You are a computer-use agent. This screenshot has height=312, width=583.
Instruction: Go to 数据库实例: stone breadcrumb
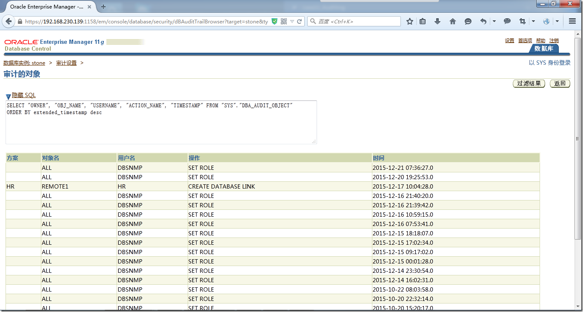coord(24,63)
